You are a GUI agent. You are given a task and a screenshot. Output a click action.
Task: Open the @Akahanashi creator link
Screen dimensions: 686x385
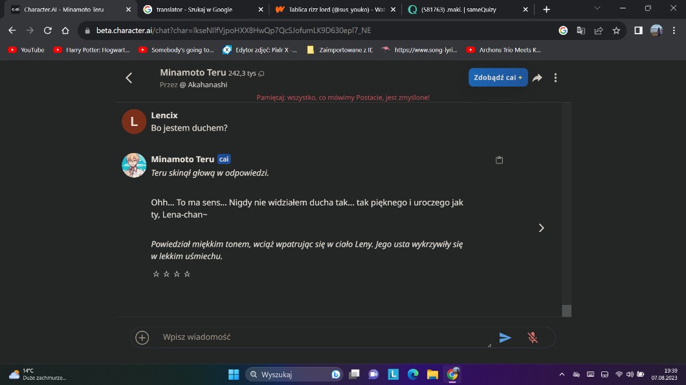pyautogui.click(x=203, y=85)
